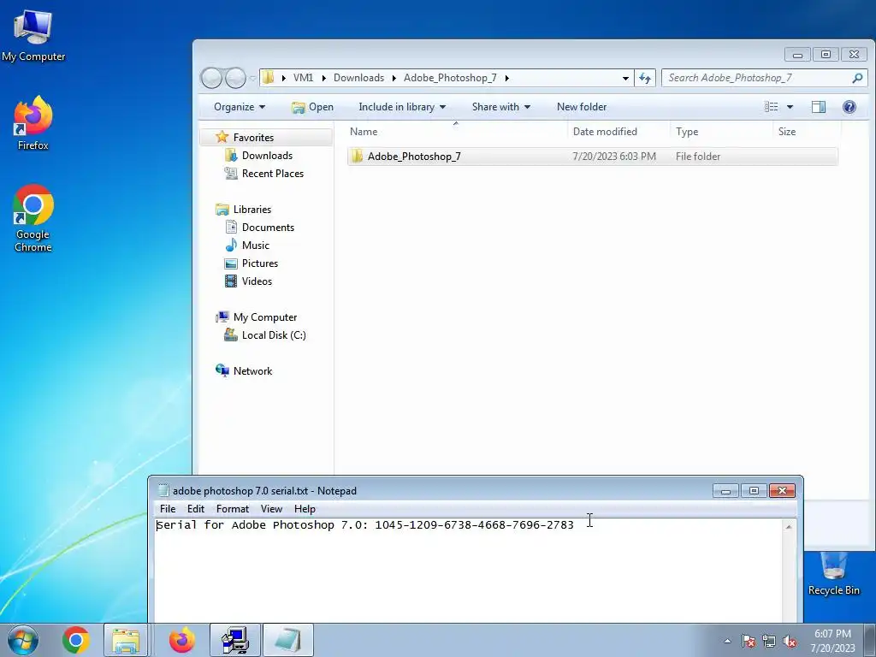Open address bar history dropdown
The image size is (876, 657).
coord(625,78)
